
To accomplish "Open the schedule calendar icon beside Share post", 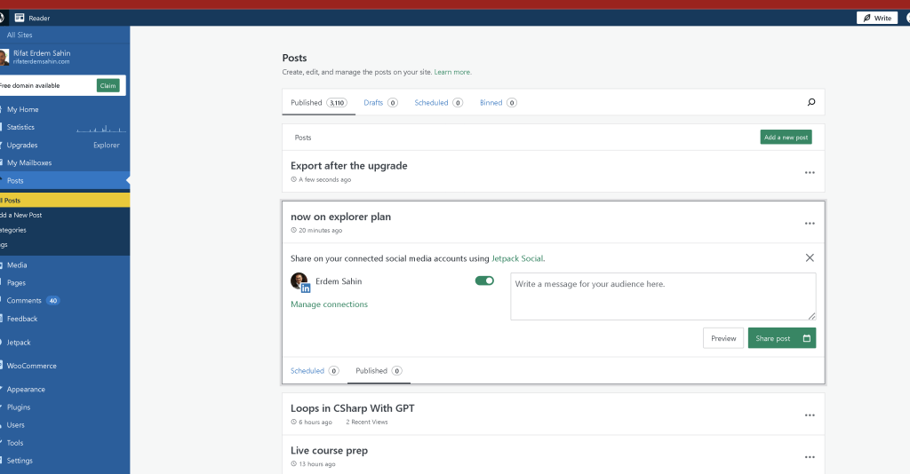I will (807, 338).
